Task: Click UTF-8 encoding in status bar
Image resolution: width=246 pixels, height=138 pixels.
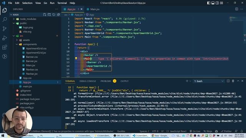Action: pyautogui.click(x=155, y=131)
